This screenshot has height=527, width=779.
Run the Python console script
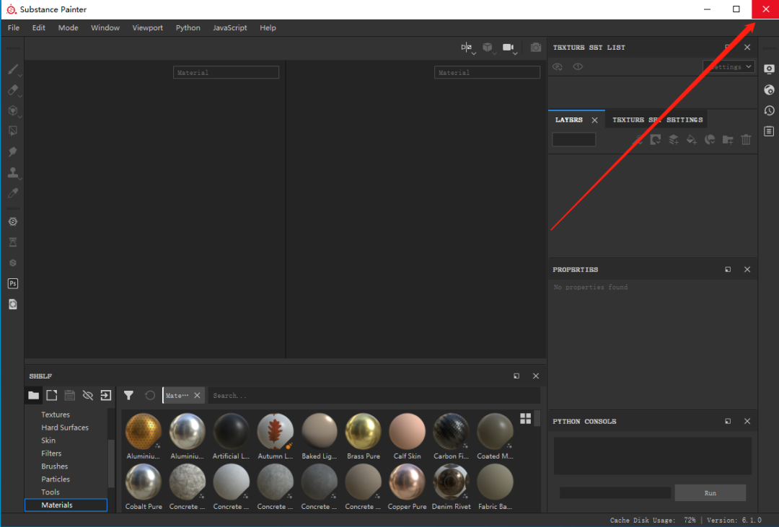(x=710, y=492)
